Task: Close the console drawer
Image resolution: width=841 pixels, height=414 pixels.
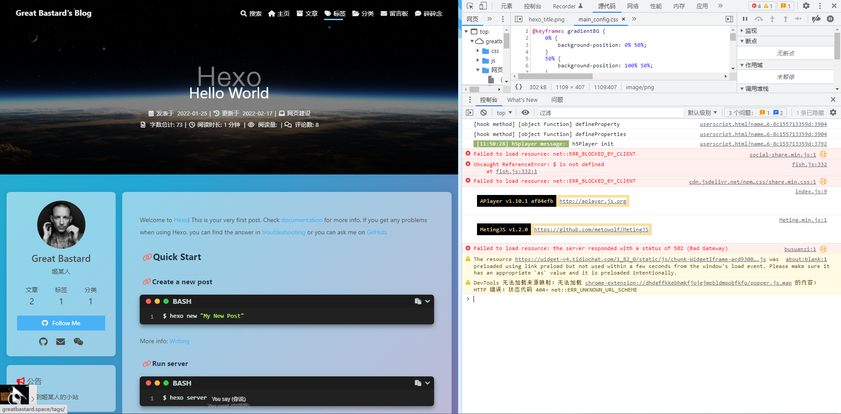Action: (833, 100)
